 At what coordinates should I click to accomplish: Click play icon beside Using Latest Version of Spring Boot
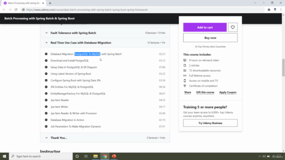46,74
